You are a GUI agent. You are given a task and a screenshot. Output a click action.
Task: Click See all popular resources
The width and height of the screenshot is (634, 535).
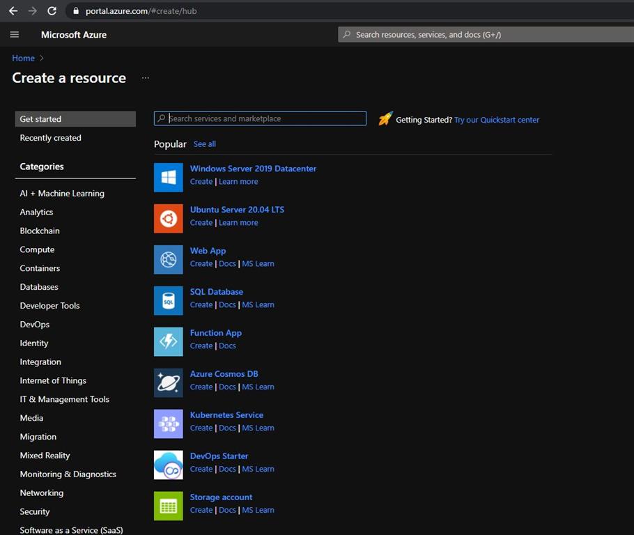tap(204, 144)
